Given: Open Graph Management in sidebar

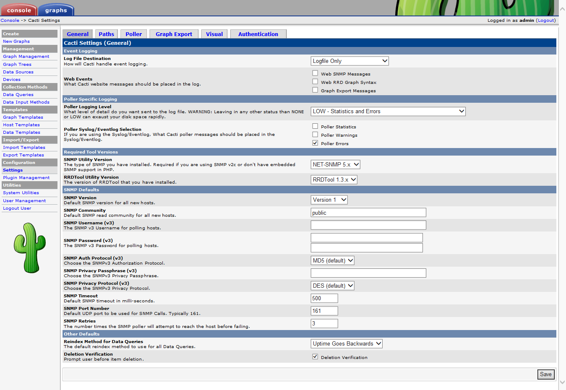Looking at the screenshot, I should tap(26, 57).
